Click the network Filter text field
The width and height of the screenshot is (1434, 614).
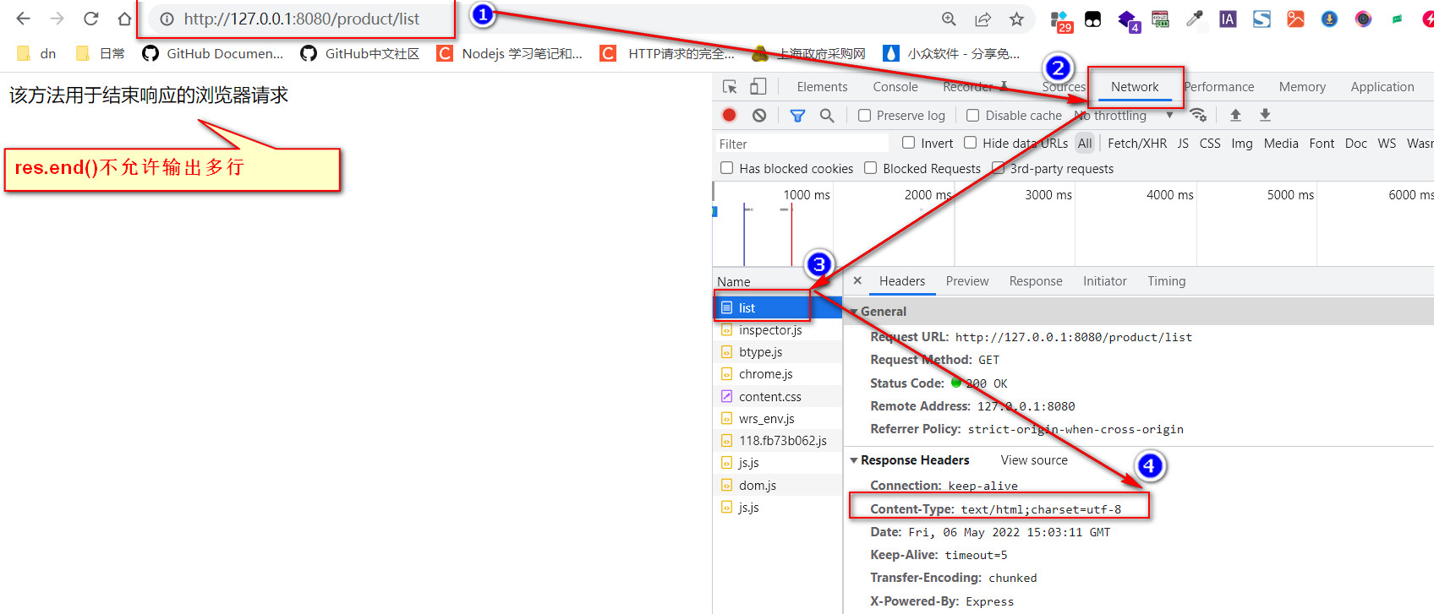pyautogui.click(x=802, y=144)
